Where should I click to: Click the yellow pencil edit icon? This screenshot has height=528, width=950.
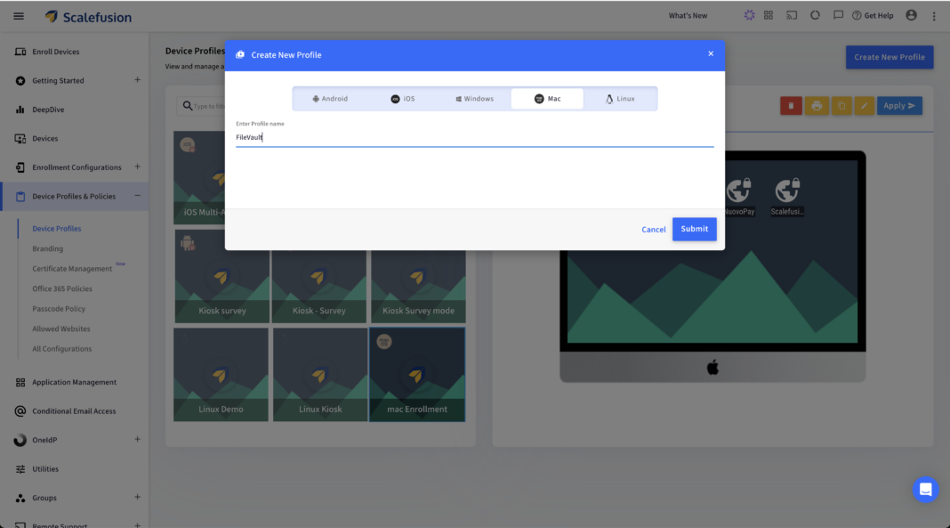tap(865, 106)
